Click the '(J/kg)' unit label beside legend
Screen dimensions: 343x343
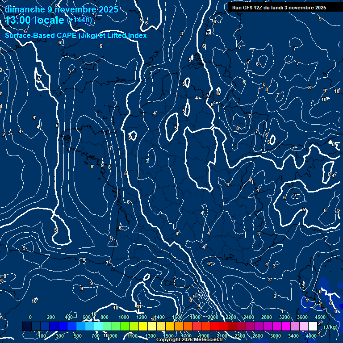pyautogui.click(x=330, y=327)
